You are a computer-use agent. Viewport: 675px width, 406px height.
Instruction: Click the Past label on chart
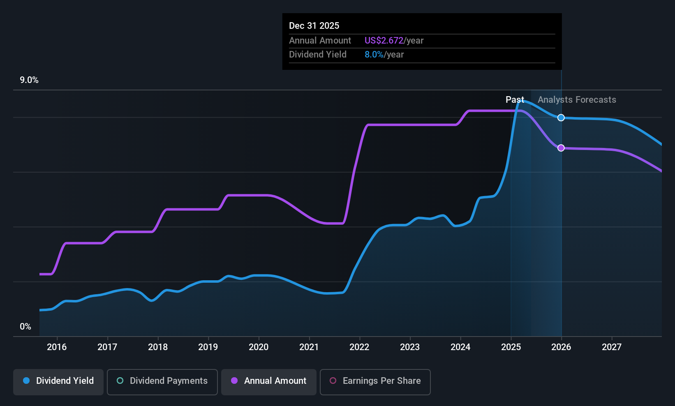pyautogui.click(x=515, y=100)
